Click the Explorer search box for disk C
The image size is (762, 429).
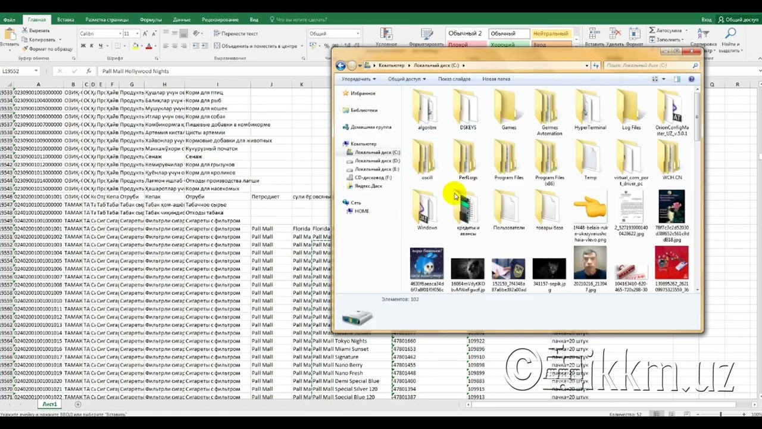[x=651, y=66]
